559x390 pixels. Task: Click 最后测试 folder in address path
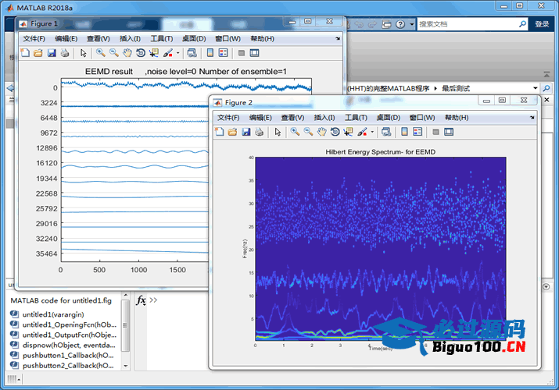pos(456,88)
